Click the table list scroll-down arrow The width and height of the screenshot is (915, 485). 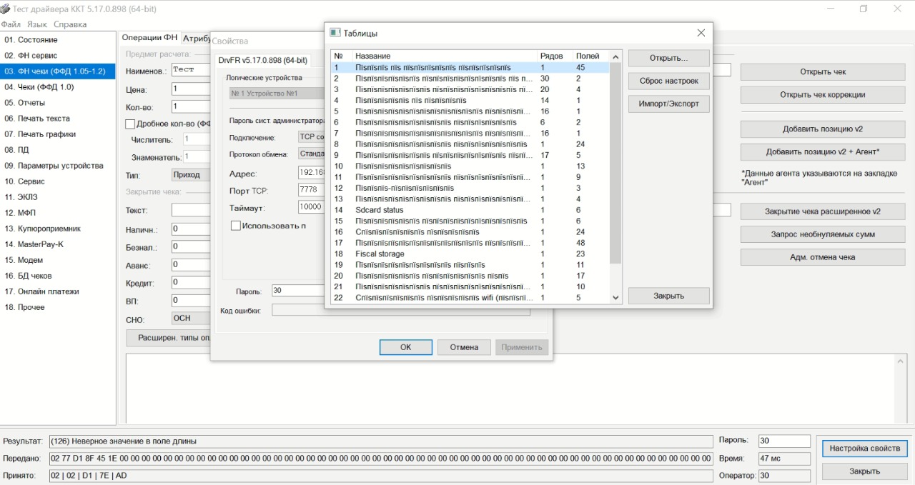tap(615, 298)
